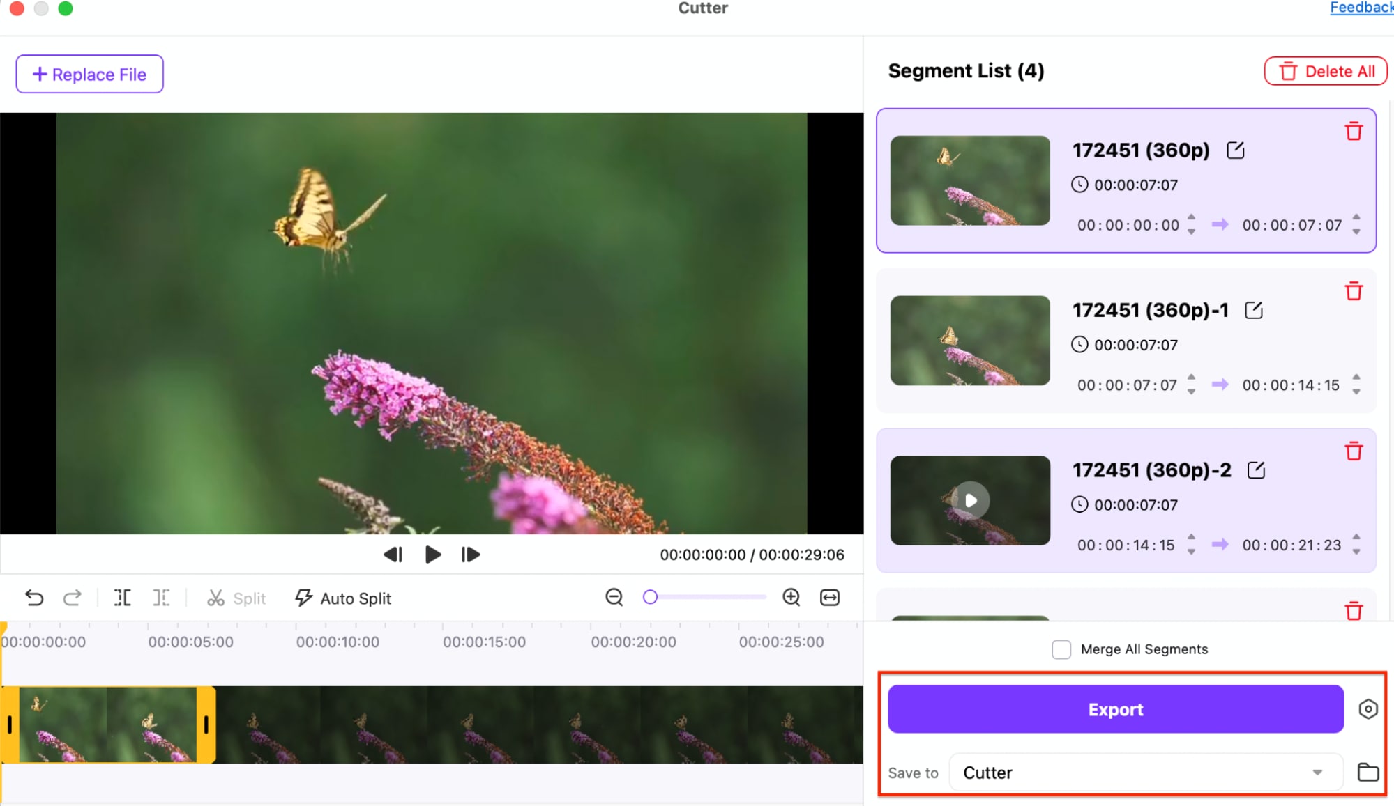The height and width of the screenshot is (806, 1394).
Task: Click the fit timeline to width icon
Action: (830, 597)
